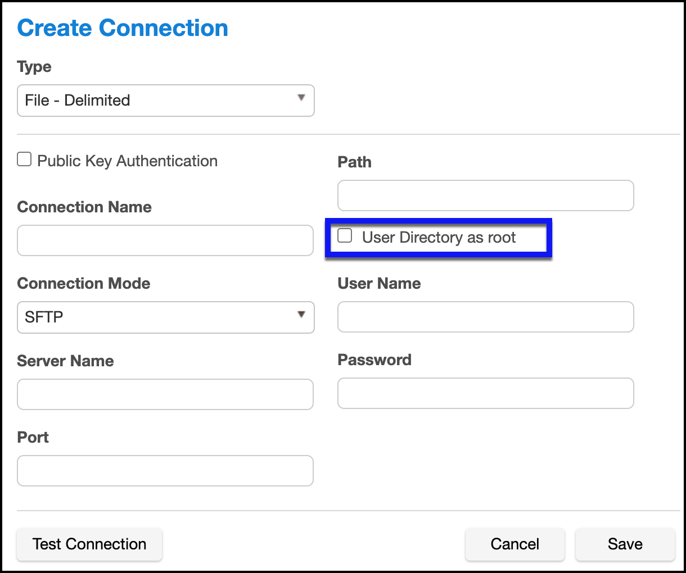Select the Port input field
The width and height of the screenshot is (686, 573).
[165, 471]
